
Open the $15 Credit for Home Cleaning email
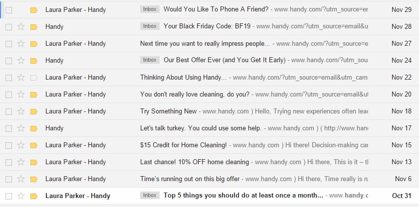pos(183,145)
